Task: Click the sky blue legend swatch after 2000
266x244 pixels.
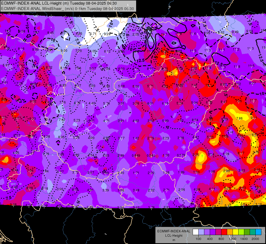Action: click(258, 232)
